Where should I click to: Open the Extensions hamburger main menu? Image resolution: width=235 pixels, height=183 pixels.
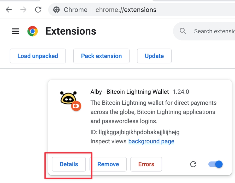[x=16, y=31]
